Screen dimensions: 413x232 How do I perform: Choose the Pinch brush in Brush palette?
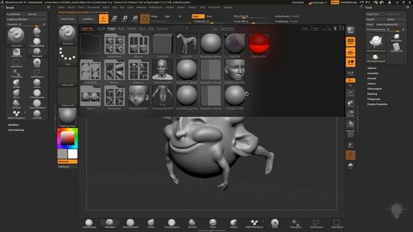point(37,84)
